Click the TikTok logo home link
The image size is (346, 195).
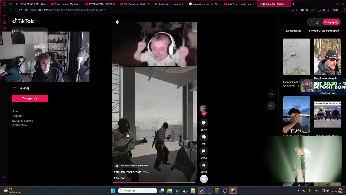point(23,21)
